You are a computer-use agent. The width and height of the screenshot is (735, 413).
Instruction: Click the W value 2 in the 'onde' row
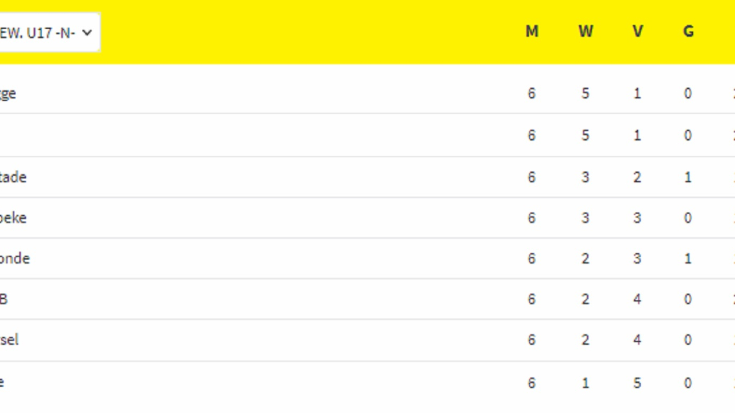tap(585, 258)
